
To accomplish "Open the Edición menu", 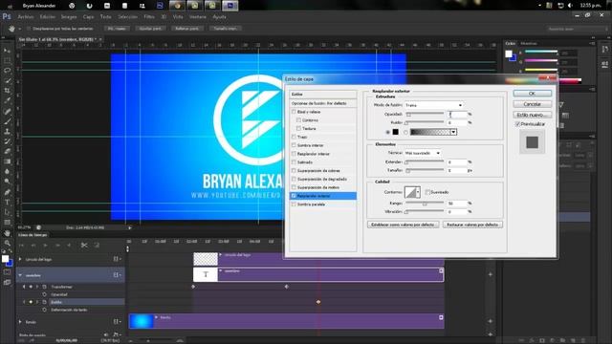I will 48,17.
